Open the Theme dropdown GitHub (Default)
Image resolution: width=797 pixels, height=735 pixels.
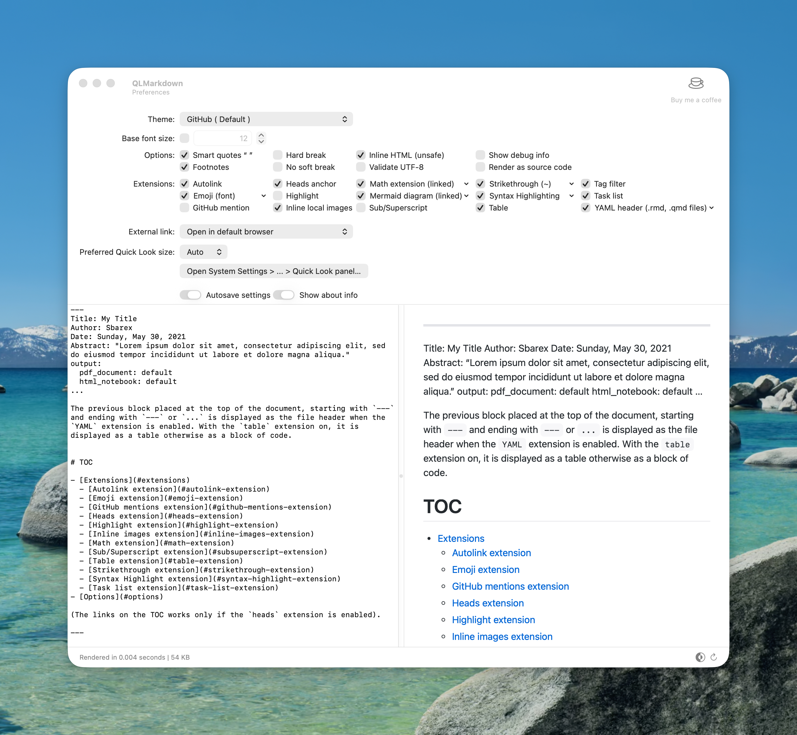tap(266, 119)
